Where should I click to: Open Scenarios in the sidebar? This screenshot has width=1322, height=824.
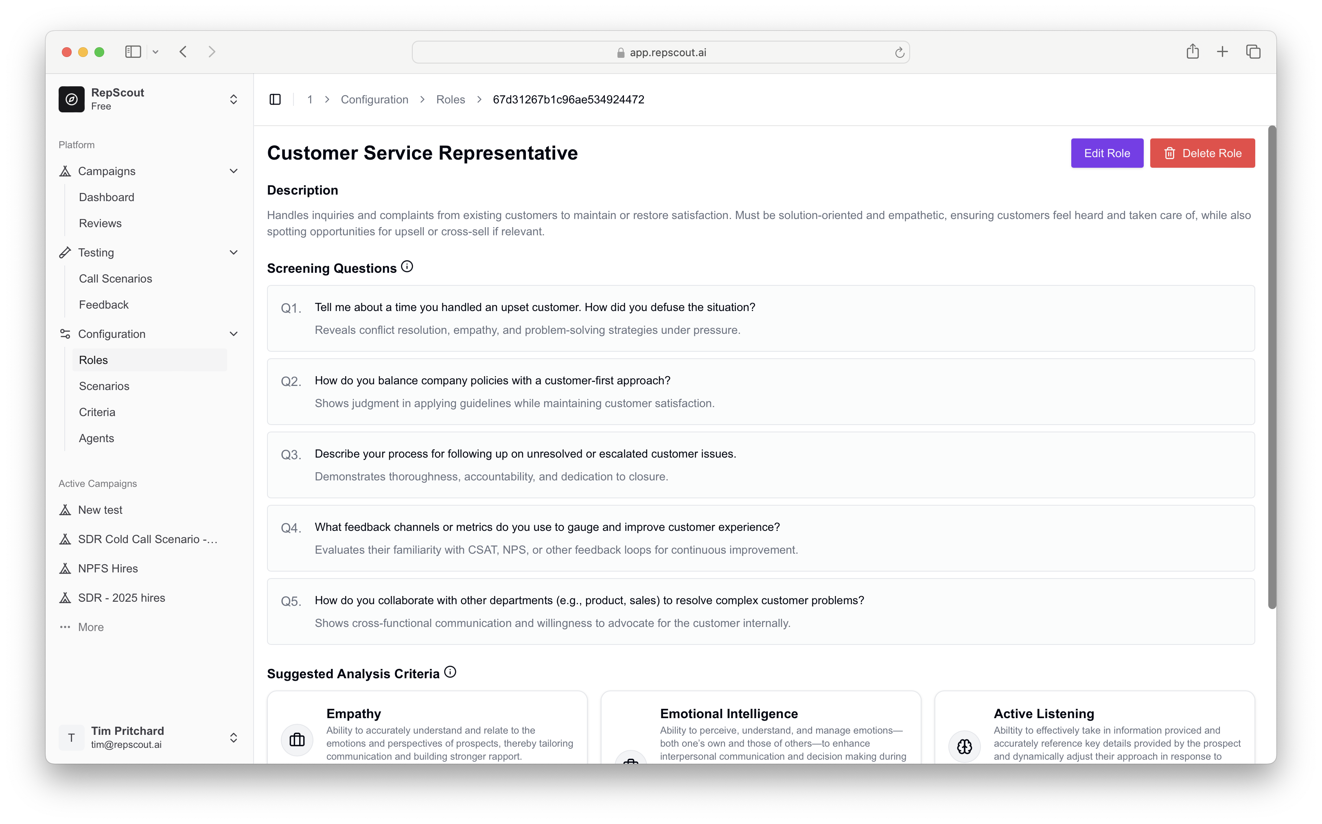[x=104, y=386]
